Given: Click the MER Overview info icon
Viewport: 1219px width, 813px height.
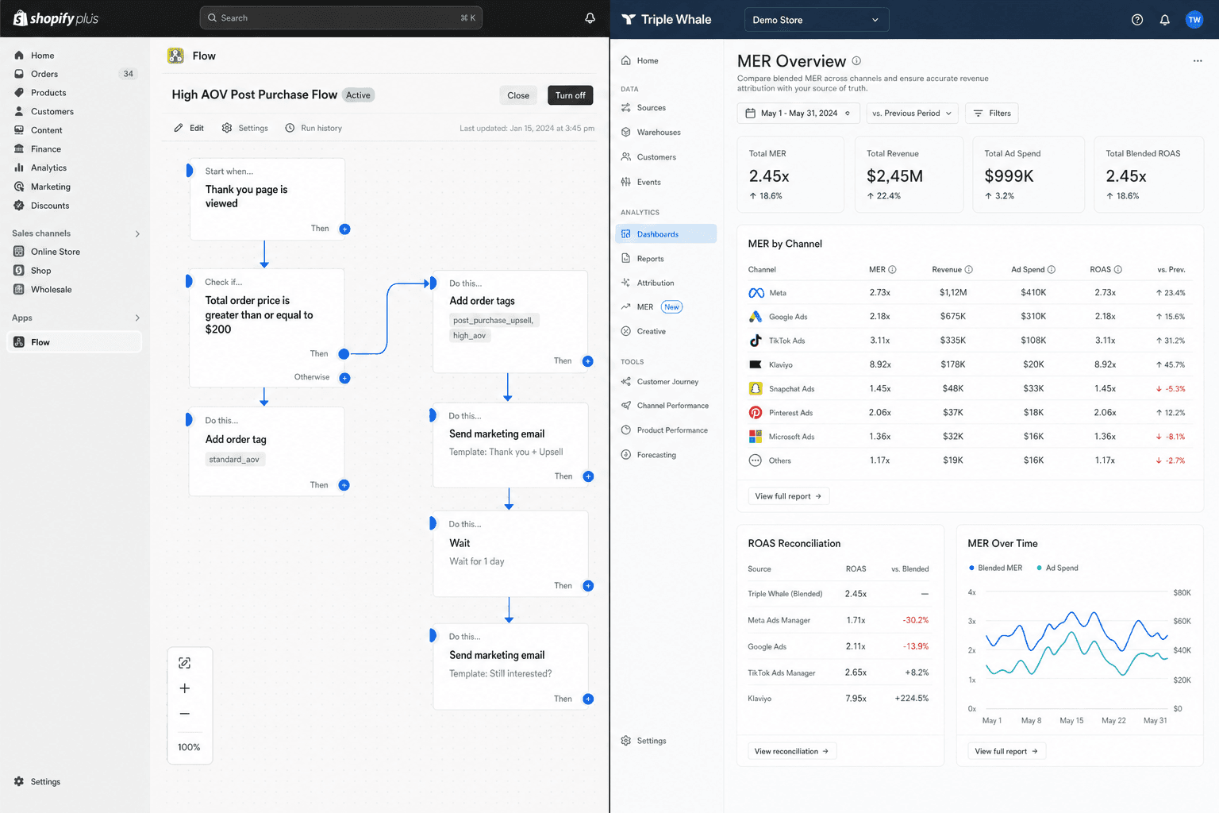Looking at the screenshot, I should coord(856,61).
